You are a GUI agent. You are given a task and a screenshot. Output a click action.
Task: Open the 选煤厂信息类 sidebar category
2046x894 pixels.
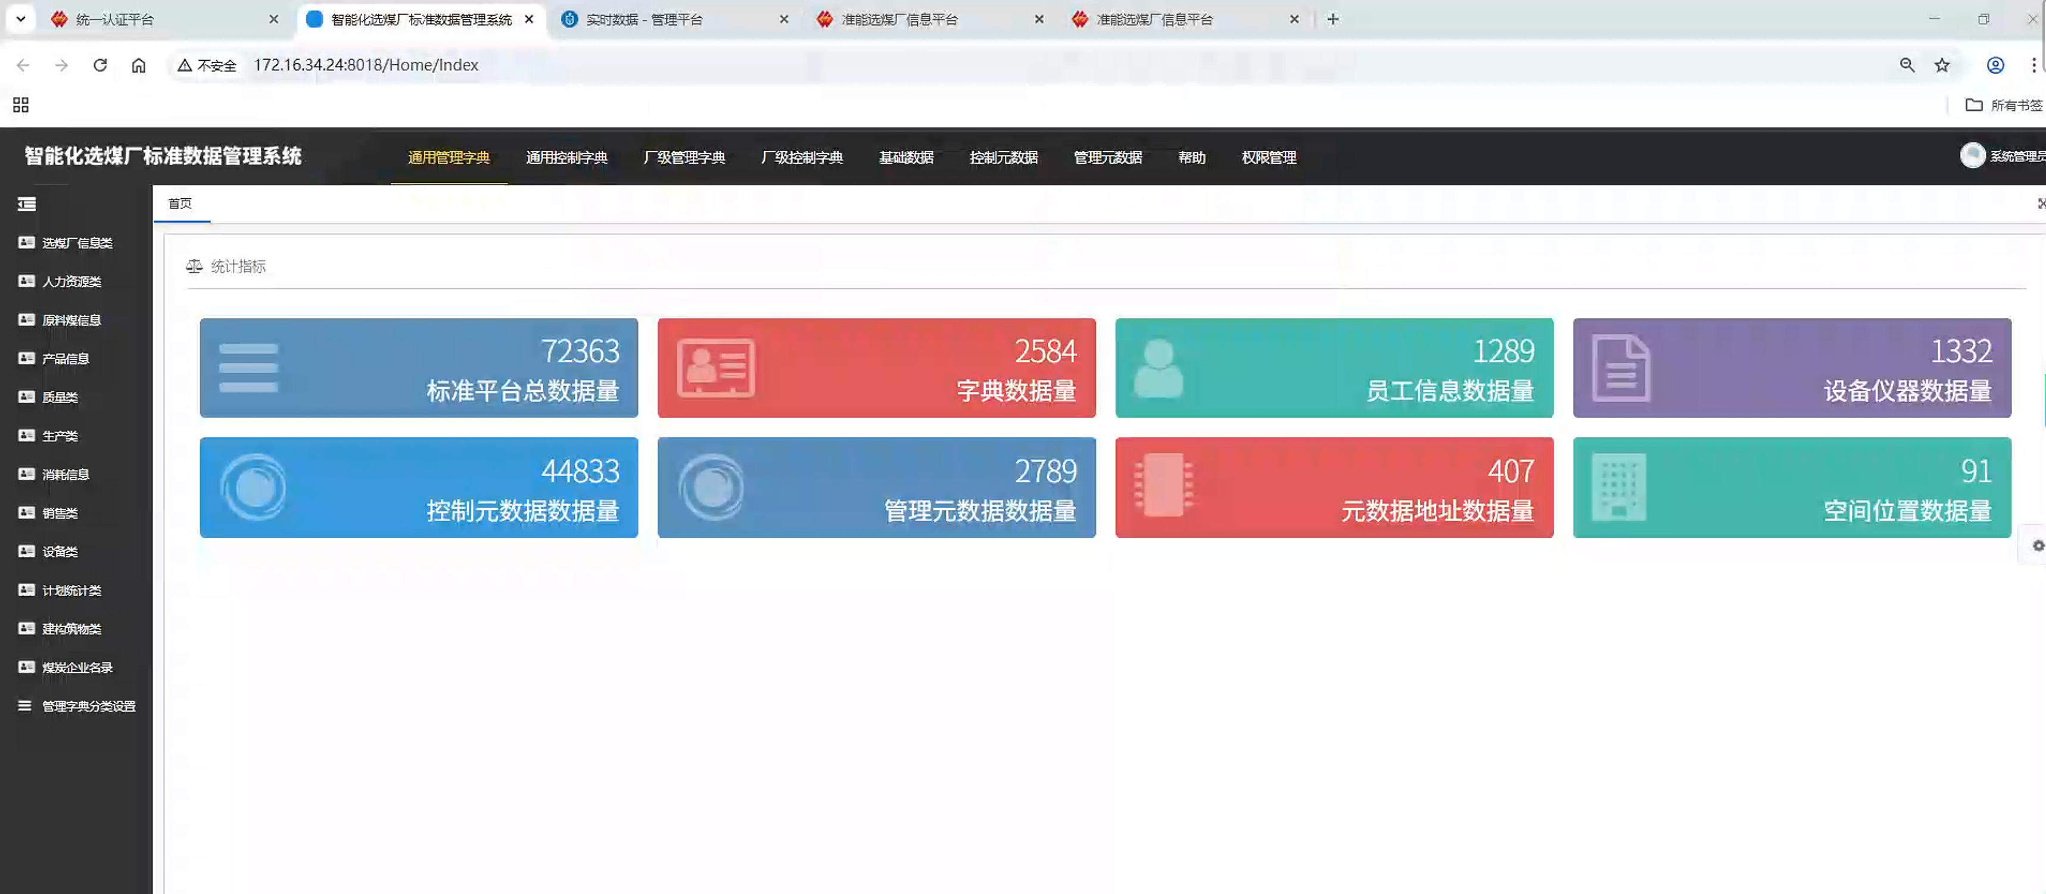tap(76, 243)
